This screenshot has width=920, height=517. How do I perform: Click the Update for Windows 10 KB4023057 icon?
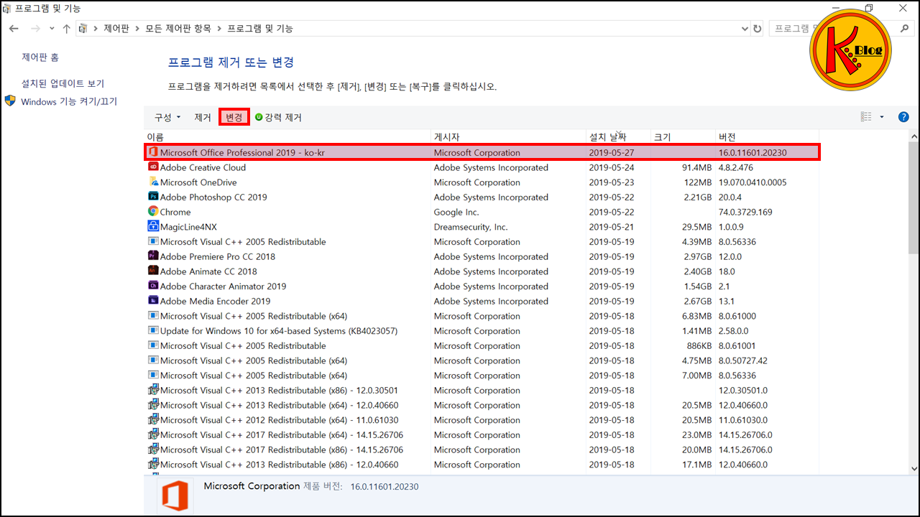point(152,331)
